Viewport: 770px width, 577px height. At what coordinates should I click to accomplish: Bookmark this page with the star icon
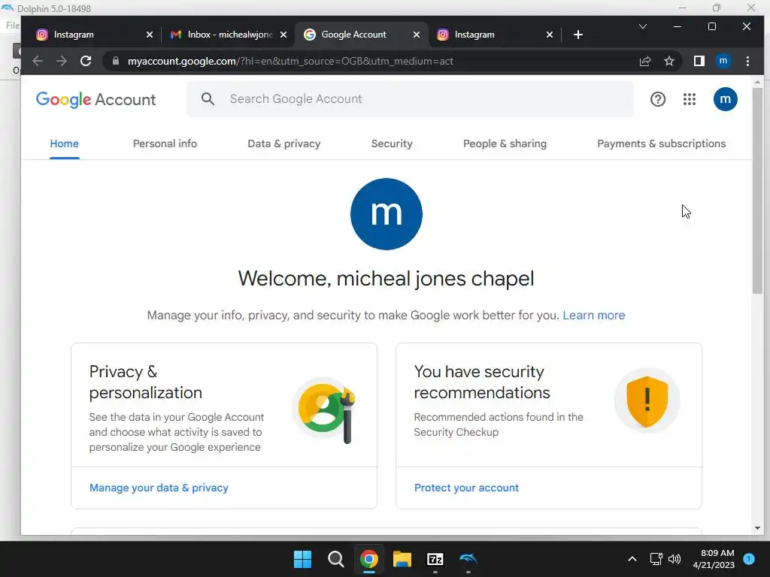click(x=668, y=61)
